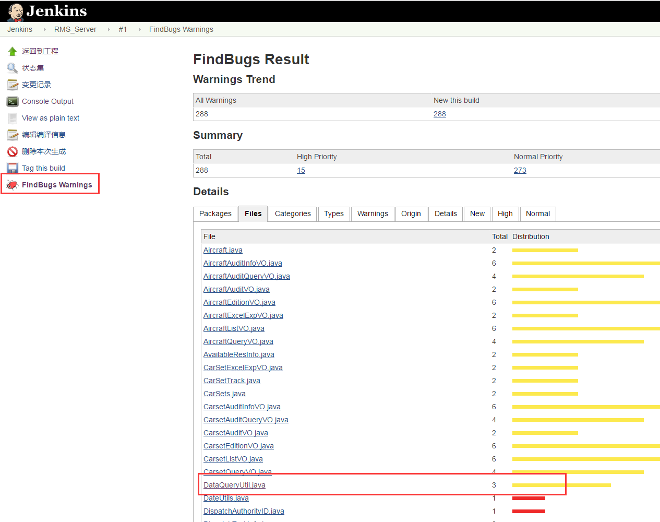Click the red delete build icon
660x522 pixels.
pos(13,151)
